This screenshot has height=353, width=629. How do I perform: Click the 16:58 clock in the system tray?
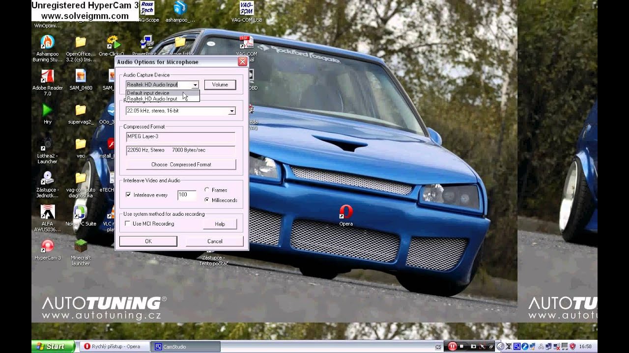tap(585, 347)
